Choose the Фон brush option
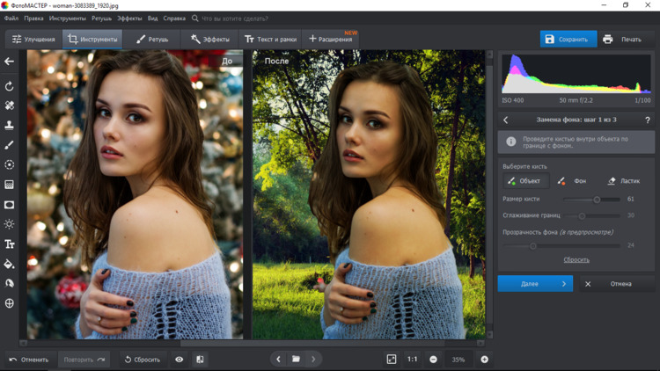 click(573, 181)
